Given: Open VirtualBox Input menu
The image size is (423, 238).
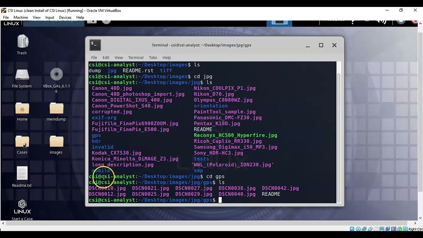Looking at the screenshot, I should [x=50, y=17].
